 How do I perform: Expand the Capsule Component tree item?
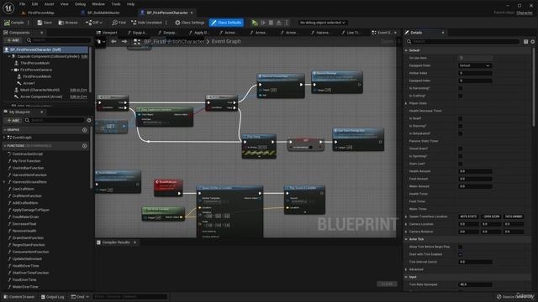9,56
